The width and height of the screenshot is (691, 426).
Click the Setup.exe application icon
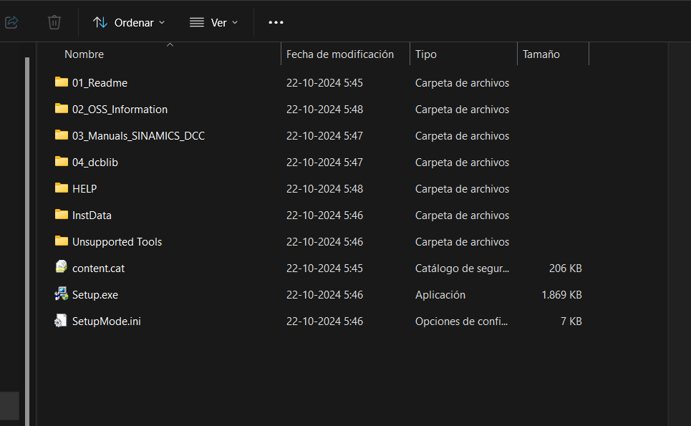(61, 294)
